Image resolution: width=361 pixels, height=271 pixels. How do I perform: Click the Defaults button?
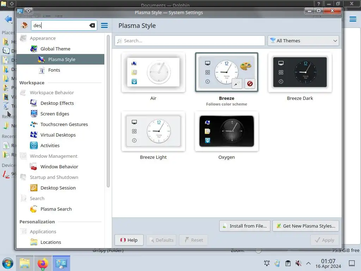[x=161, y=240]
